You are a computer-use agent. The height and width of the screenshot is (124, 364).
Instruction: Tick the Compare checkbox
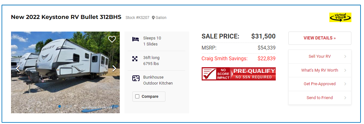[137, 96]
